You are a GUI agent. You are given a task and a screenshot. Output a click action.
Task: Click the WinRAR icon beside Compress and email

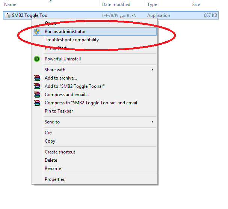tap(36, 95)
